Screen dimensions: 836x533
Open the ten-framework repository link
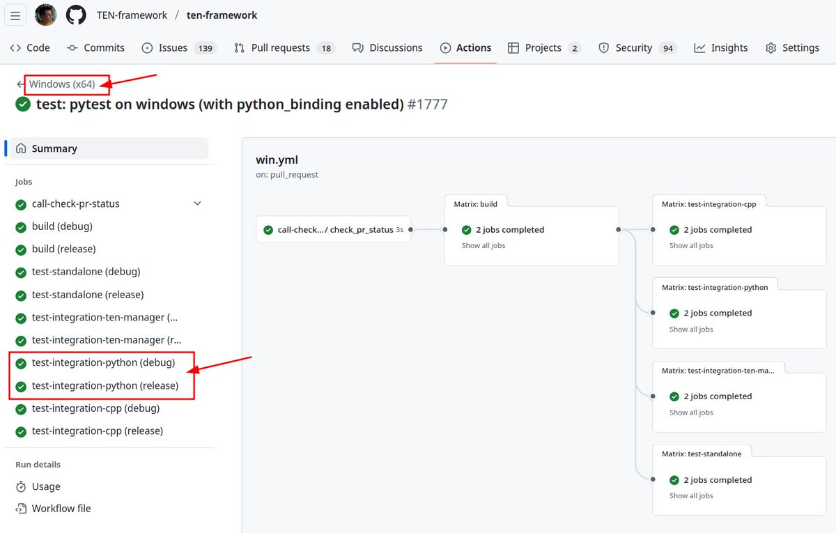pos(222,15)
